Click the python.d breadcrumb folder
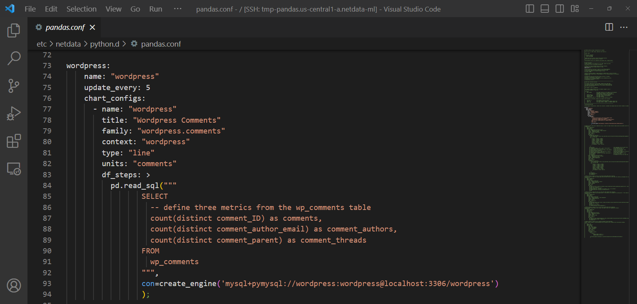Viewport: 637px width, 304px height. pos(104,44)
